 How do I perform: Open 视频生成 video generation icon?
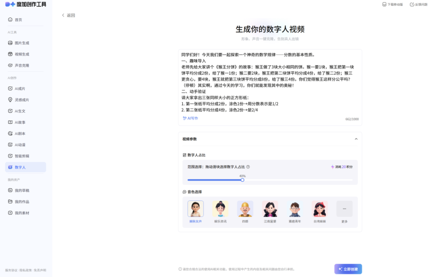tap(10, 54)
